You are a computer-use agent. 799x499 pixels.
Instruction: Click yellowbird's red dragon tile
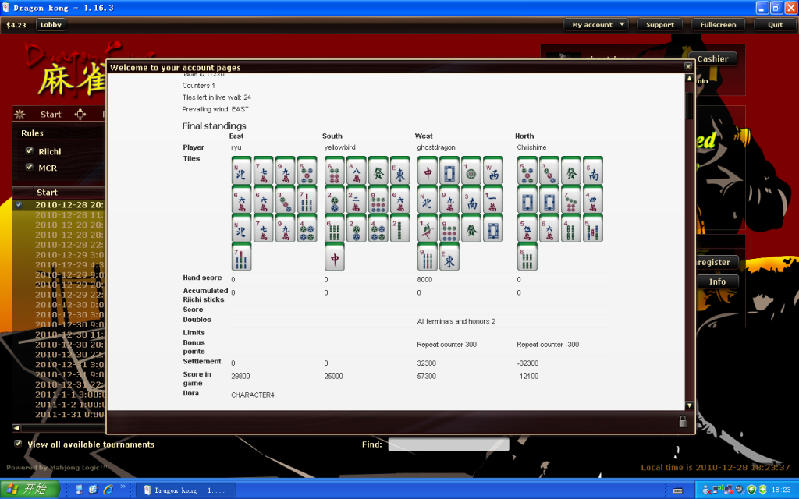[x=335, y=257]
